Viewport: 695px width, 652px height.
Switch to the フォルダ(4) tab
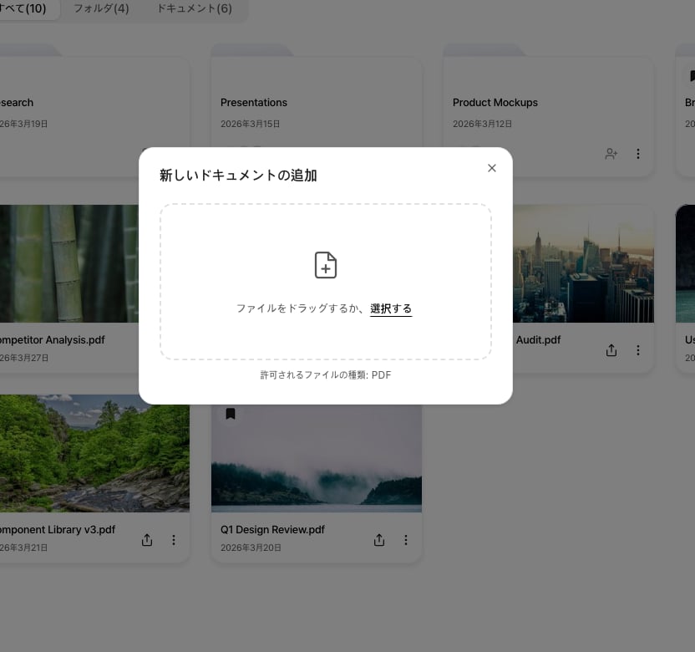(101, 8)
